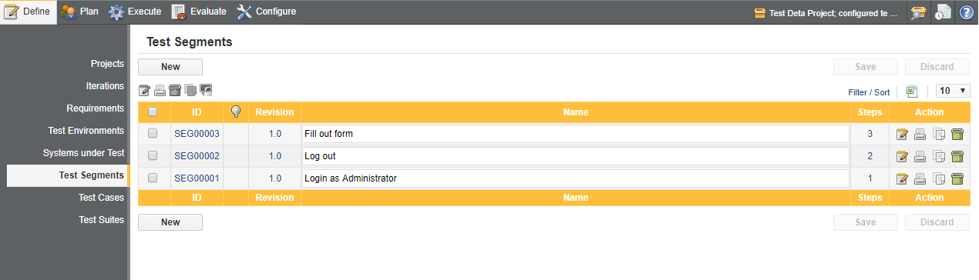979x280 pixels.
Task: Click the lightbulb column header icon
Action: click(x=236, y=112)
